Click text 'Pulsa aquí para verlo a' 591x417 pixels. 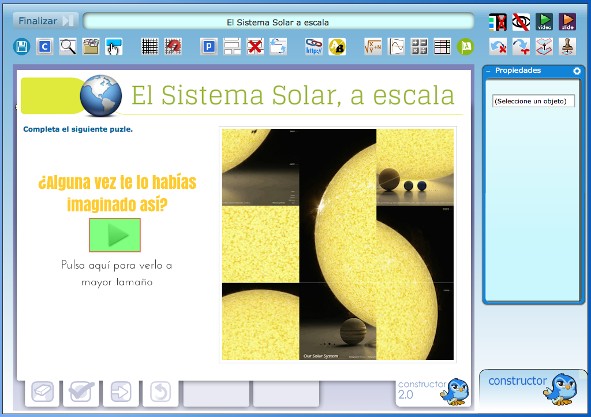tap(117, 266)
